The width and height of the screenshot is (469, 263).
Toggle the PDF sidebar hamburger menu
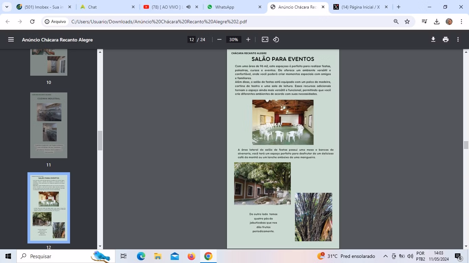[x=11, y=39]
